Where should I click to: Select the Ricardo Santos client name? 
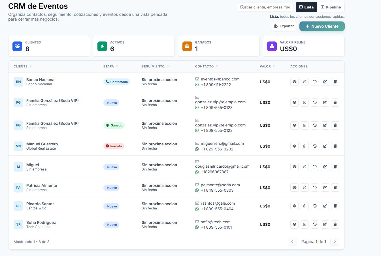40,204
